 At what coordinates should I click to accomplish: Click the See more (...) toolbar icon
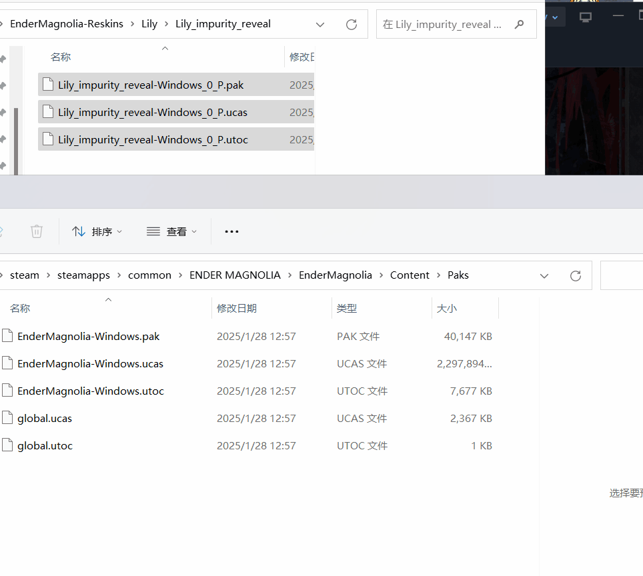point(231,231)
